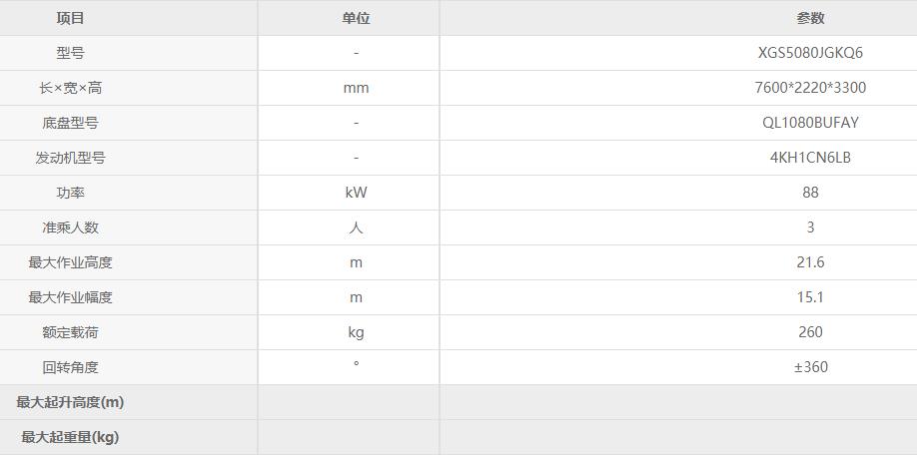Select the power value 88
Image resolution: width=917 pixels, height=455 pixels.
pyautogui.click(x=810, y=193)
